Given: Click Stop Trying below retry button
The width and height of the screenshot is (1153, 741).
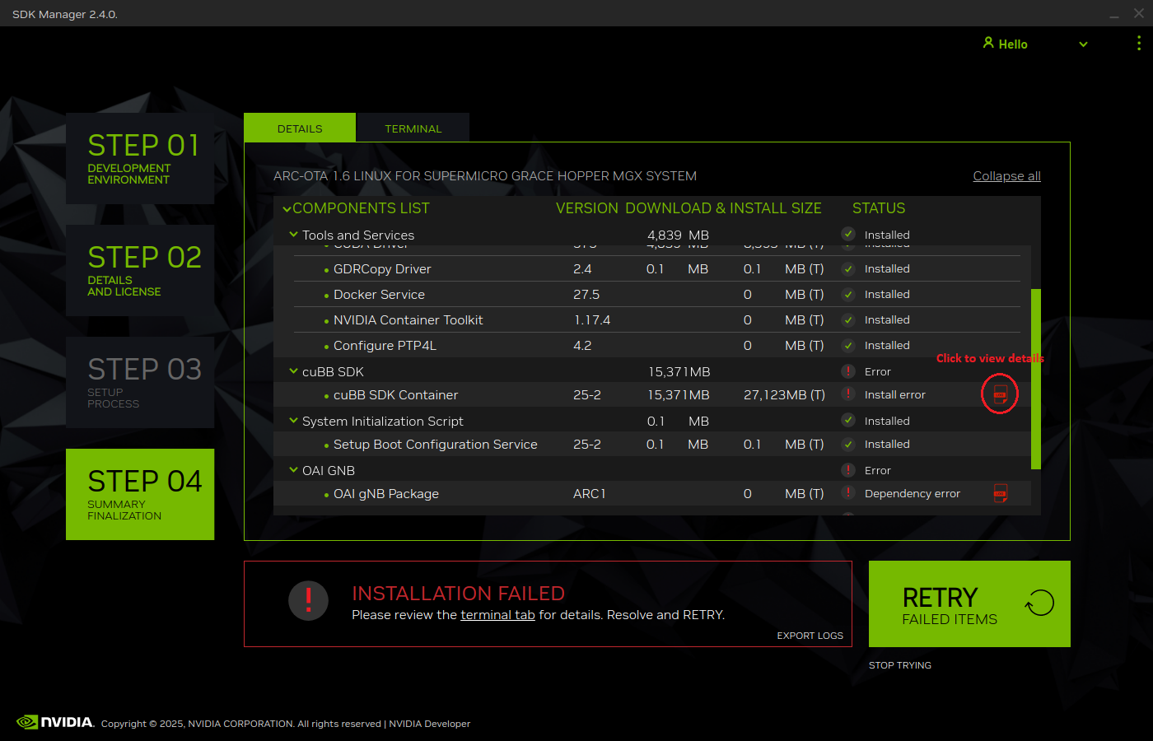Looking at the screenshot, I should 899,665.
